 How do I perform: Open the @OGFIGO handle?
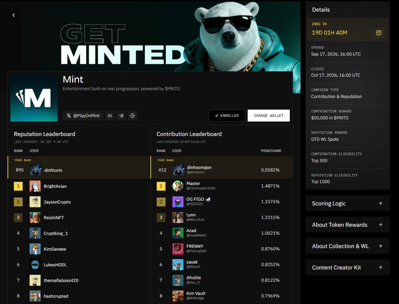(x=194, y=204)
